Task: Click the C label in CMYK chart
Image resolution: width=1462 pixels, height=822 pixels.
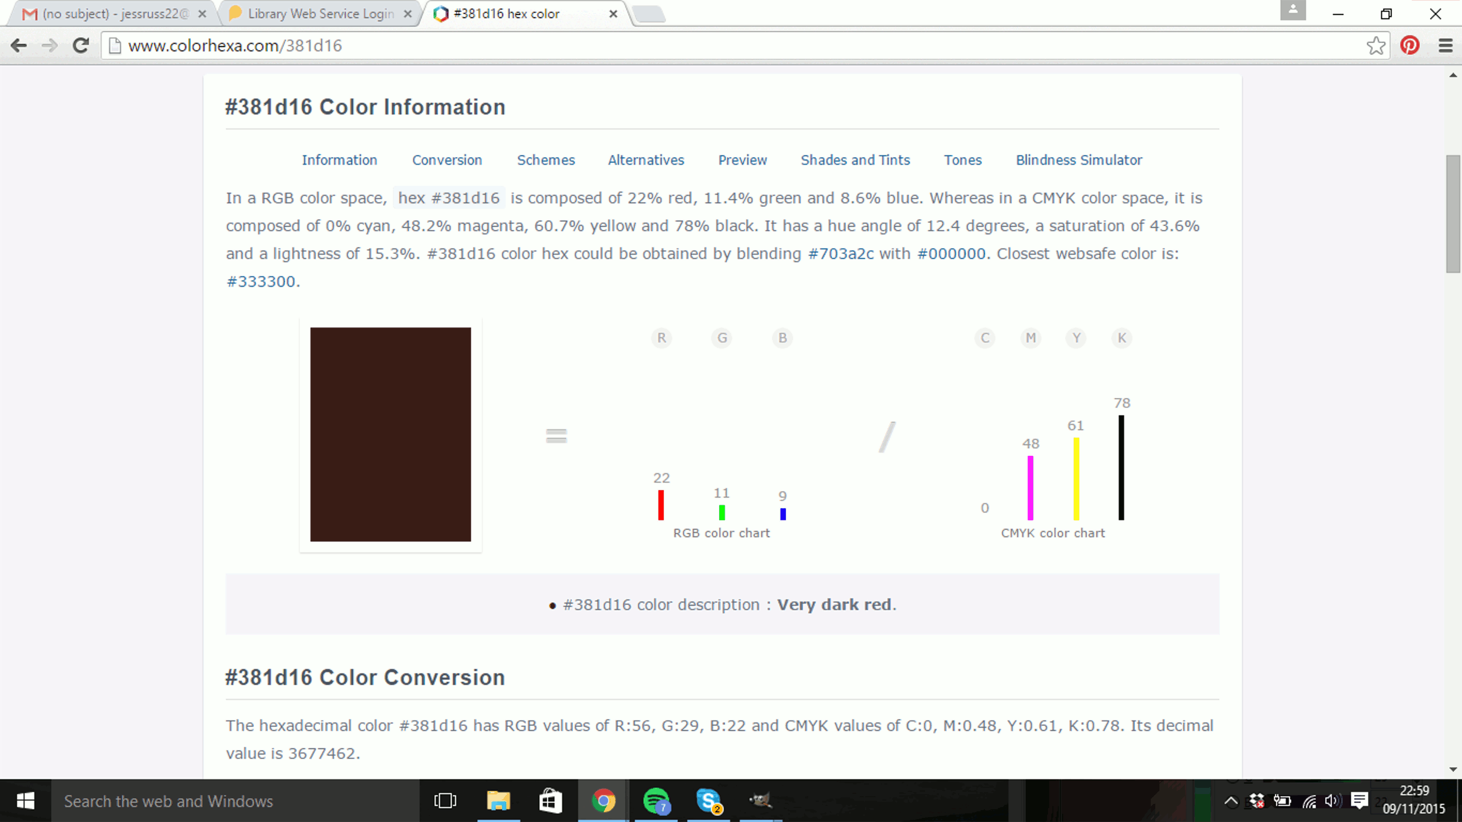Action: pos(985,338)
